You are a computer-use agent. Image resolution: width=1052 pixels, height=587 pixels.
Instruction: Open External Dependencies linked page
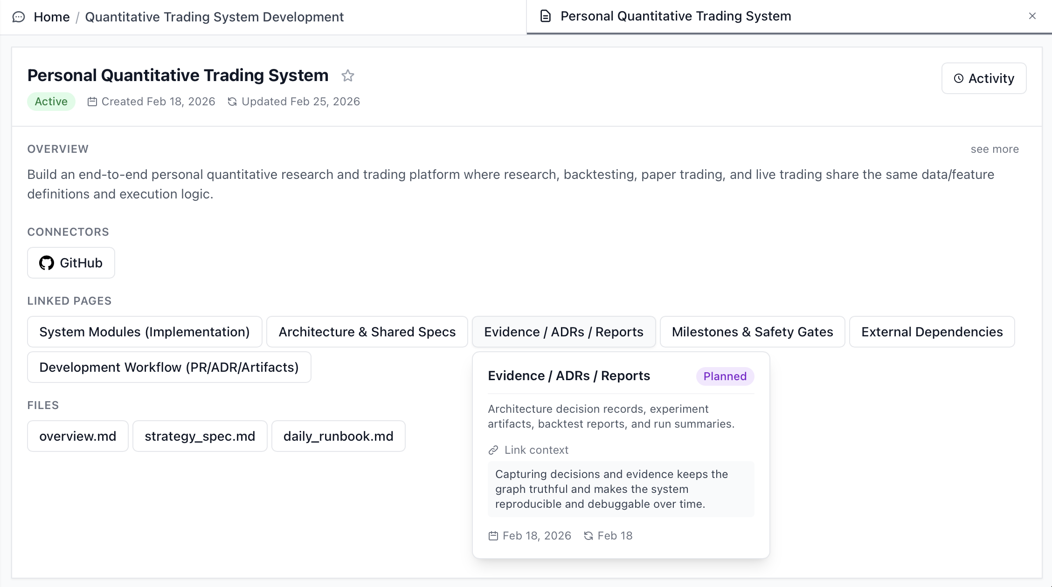coord(931,332)
